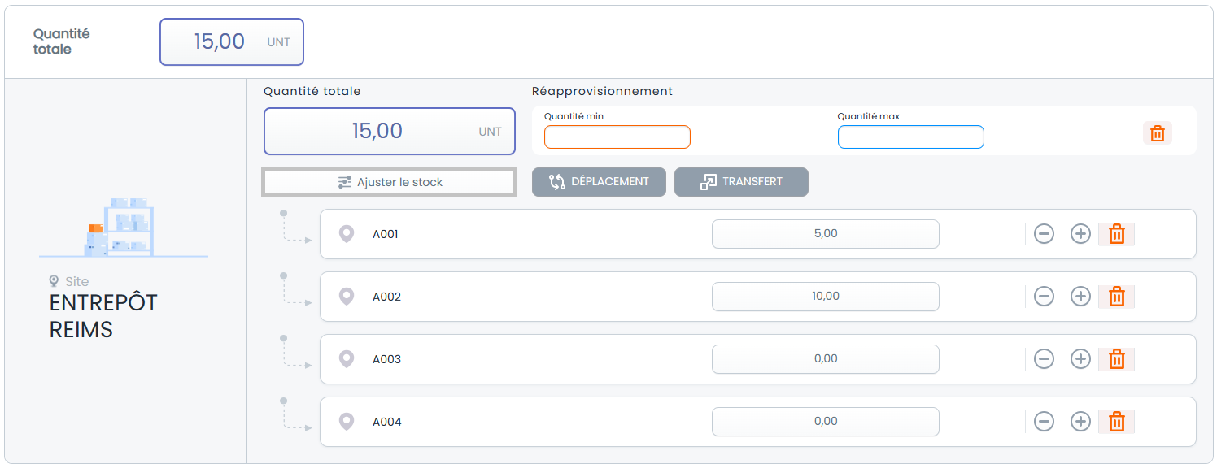The height and width of the screenshot is (468, 1217).
Task: Click the warehouse shelf illustration
Action: point(122,227)
